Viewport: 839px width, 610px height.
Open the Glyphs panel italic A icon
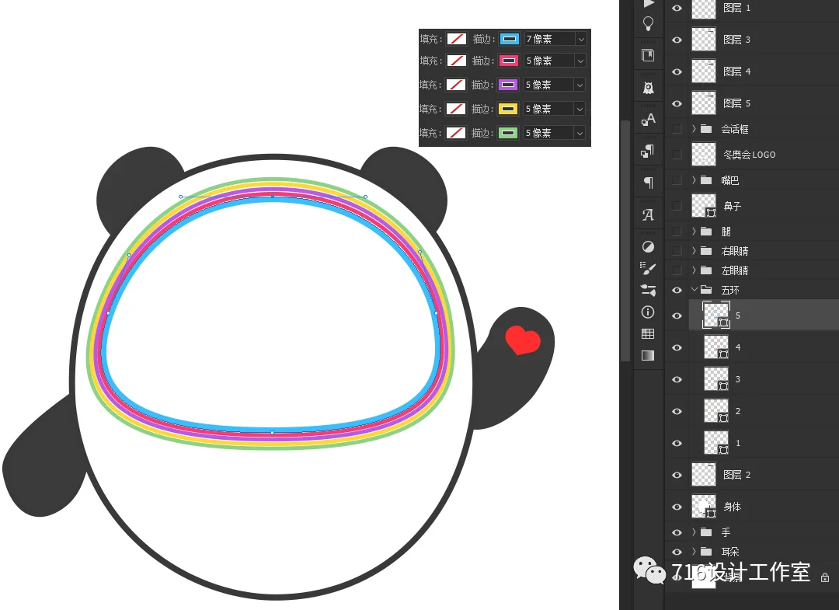click(x=648, y=215)
